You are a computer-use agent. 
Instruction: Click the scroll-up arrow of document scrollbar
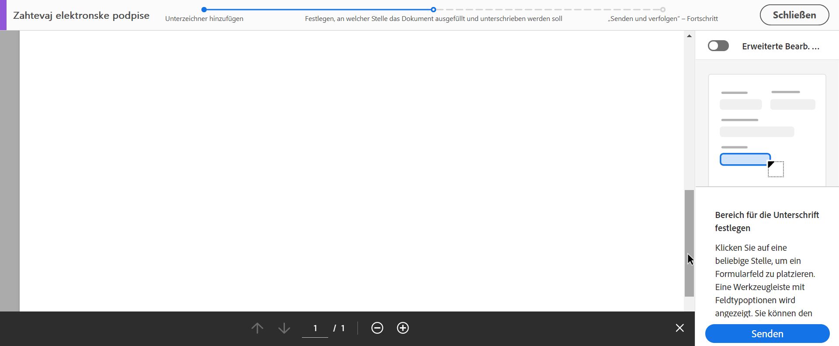(x=689, y=36)
